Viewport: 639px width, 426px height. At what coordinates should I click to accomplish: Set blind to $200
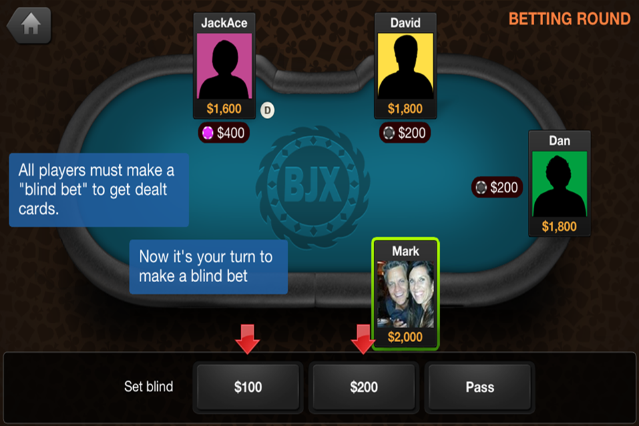[363, 387]
